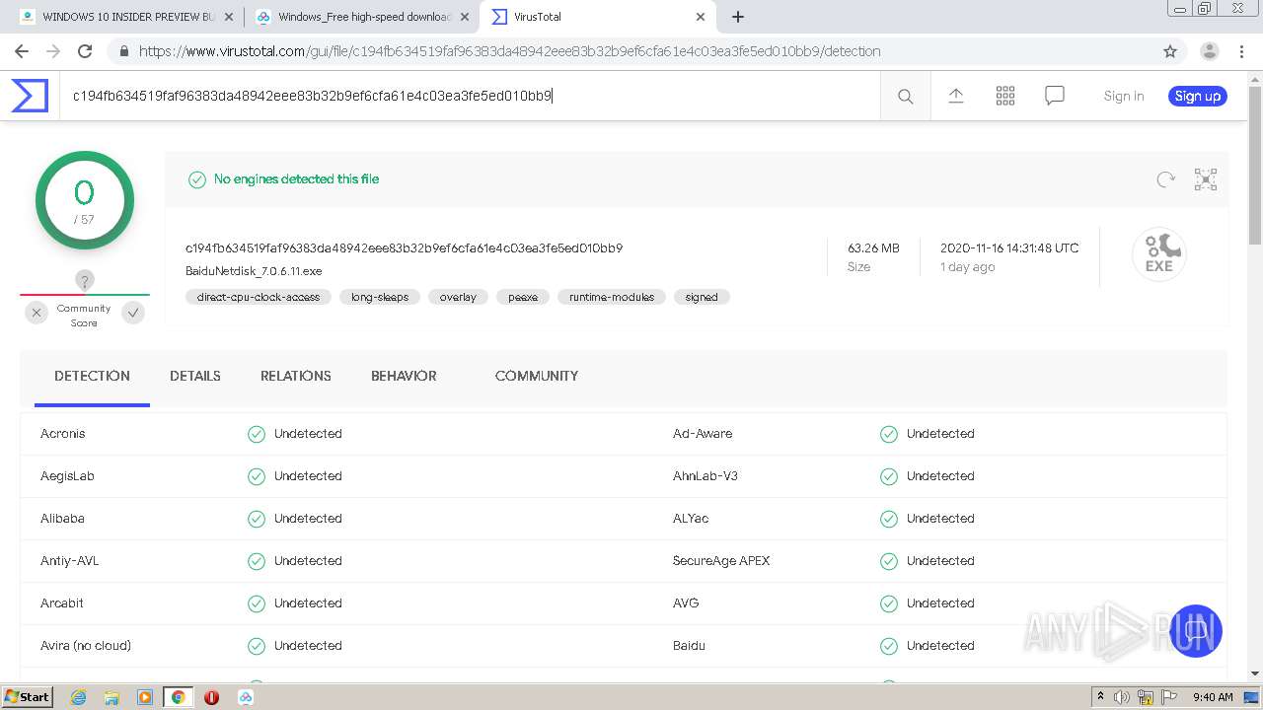The height and width of the screenshot is (710, 1263).
Task: Show hidden system tray icons arrow
Action: pyautogui.click(x=1100, y=697)
